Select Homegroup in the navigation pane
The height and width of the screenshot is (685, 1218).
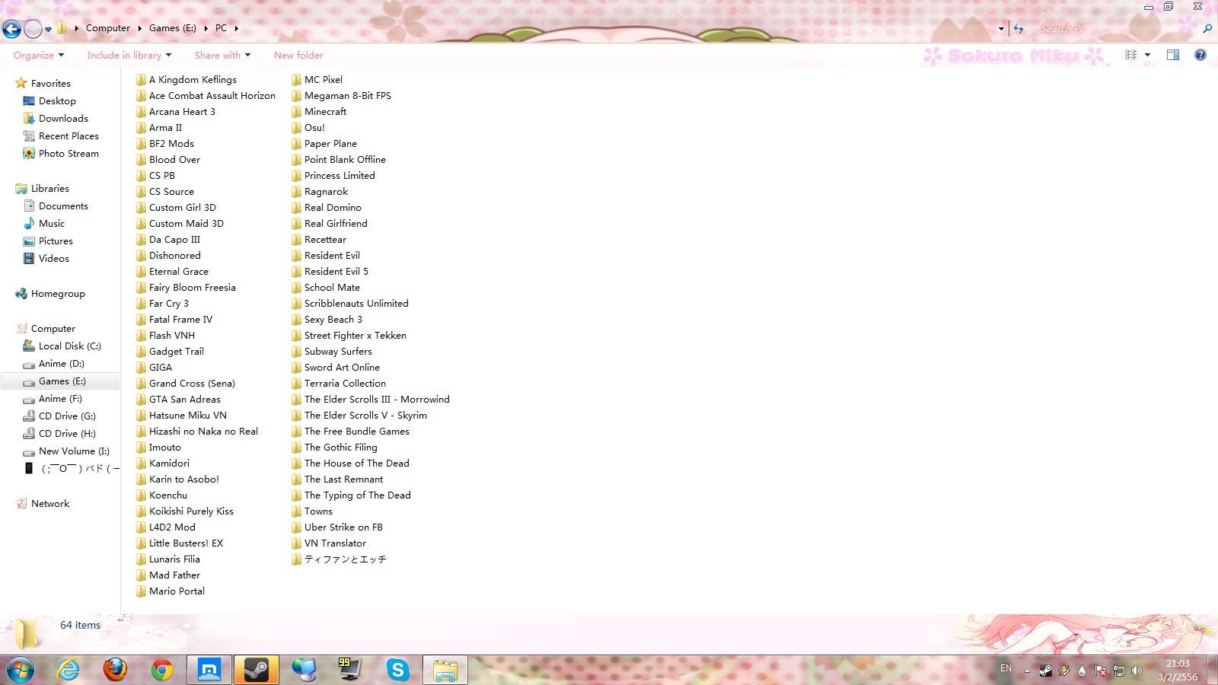tap(58, 294)
